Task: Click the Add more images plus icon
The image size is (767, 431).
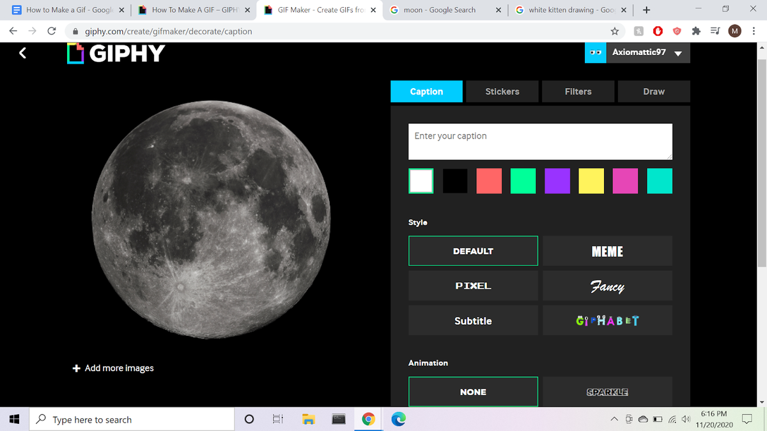Action: pos(75,368)
